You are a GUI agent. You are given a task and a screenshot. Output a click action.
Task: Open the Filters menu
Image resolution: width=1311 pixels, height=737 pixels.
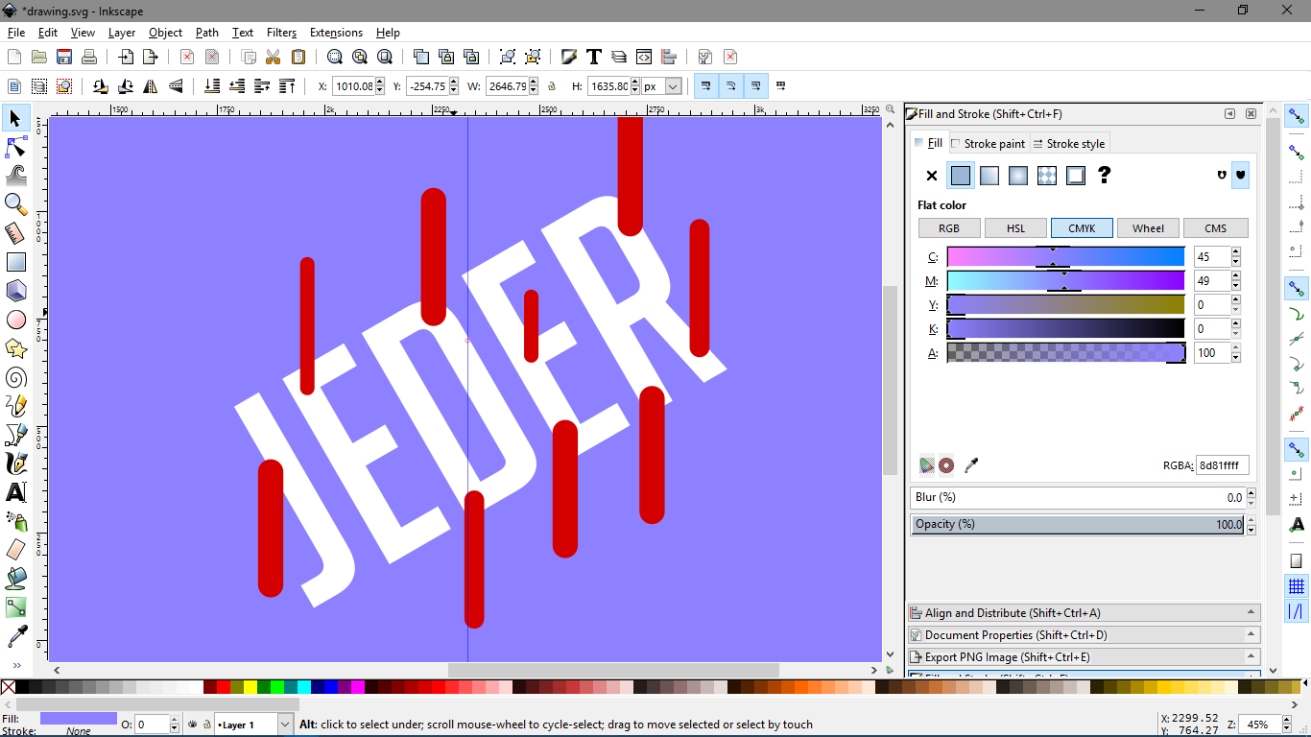click(281, 32)
